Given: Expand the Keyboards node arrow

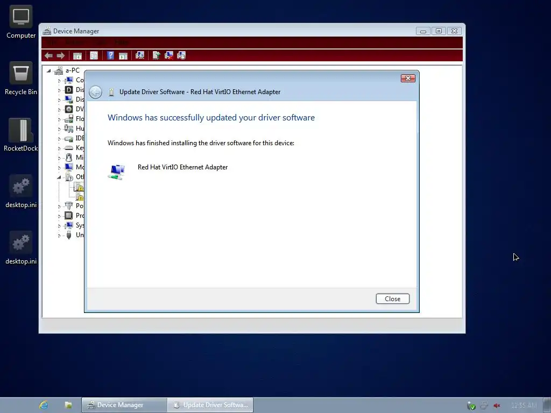Looking at the screenshot, I should click(59, 148).
